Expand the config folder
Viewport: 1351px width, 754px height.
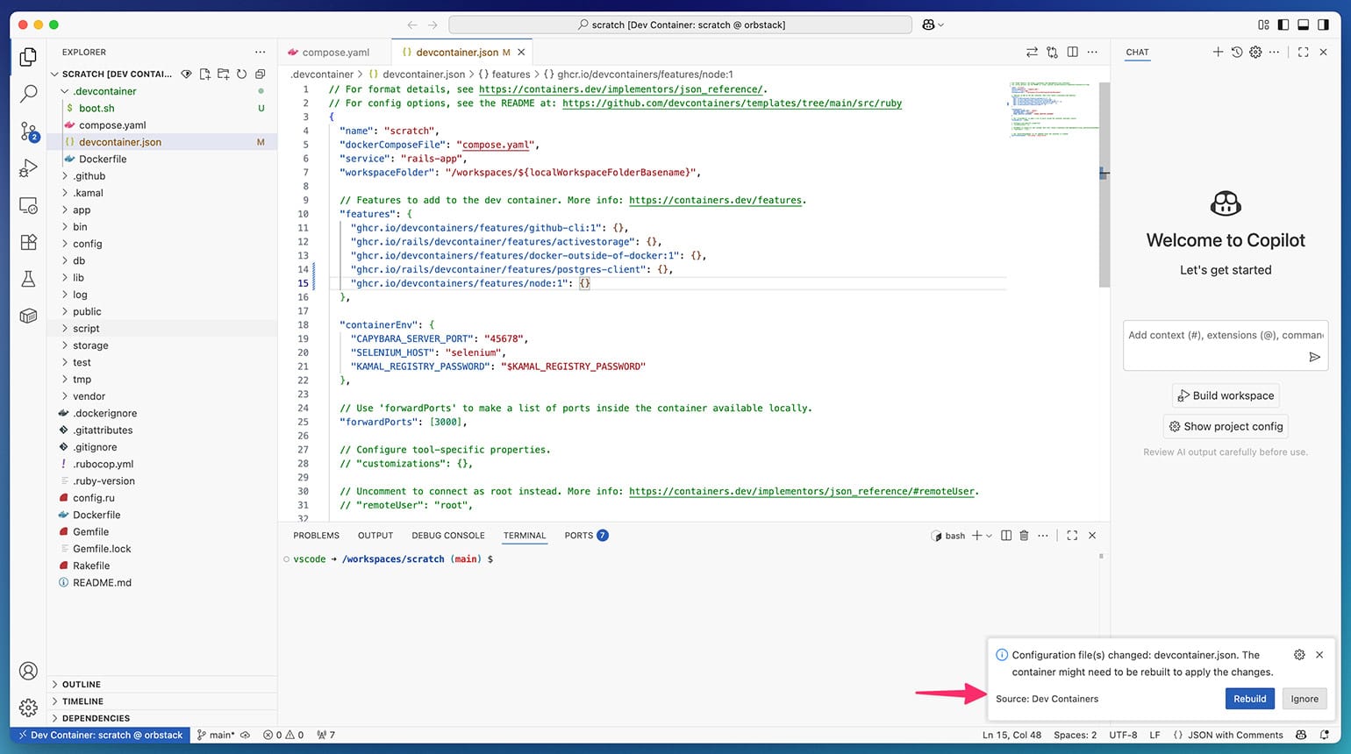[87, 244]
